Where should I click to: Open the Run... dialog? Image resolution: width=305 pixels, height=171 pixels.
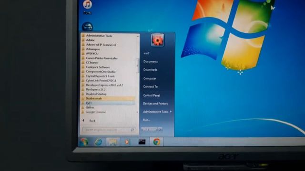(146, 120)
